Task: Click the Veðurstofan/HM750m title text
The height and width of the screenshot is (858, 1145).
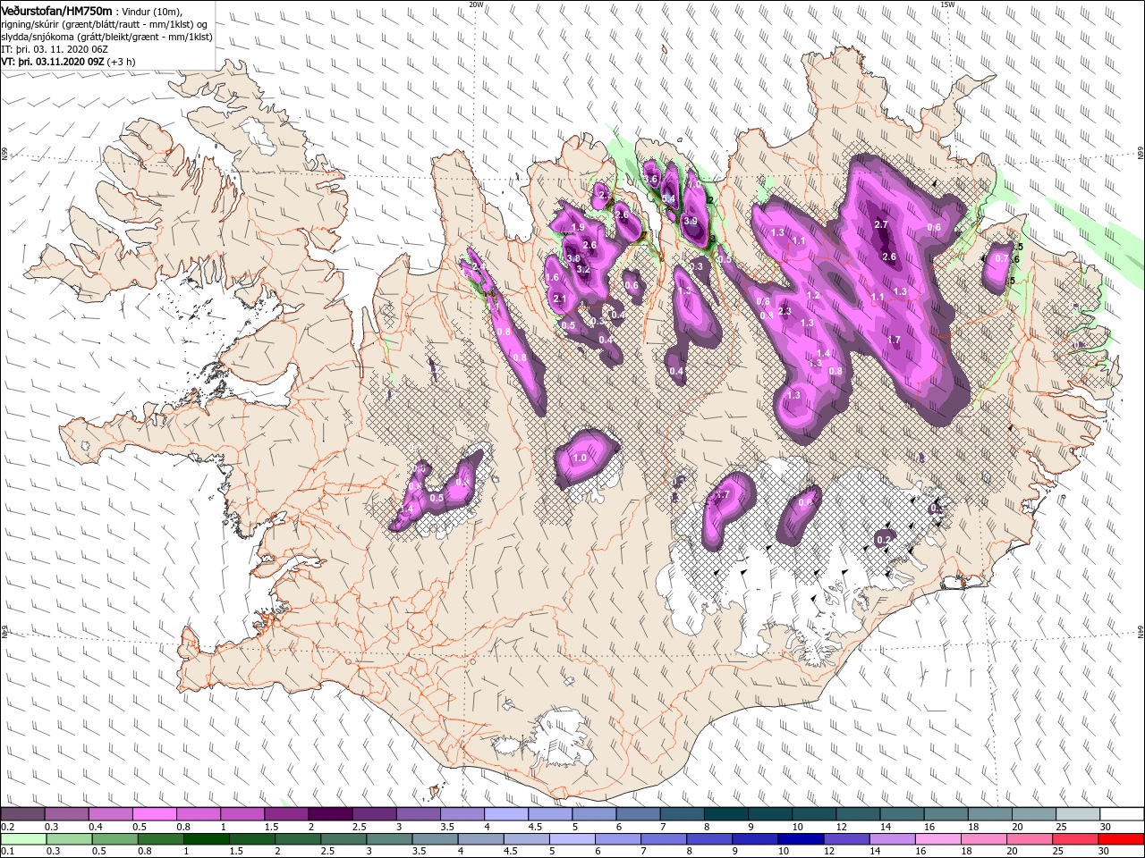Action: pos(56,10)
